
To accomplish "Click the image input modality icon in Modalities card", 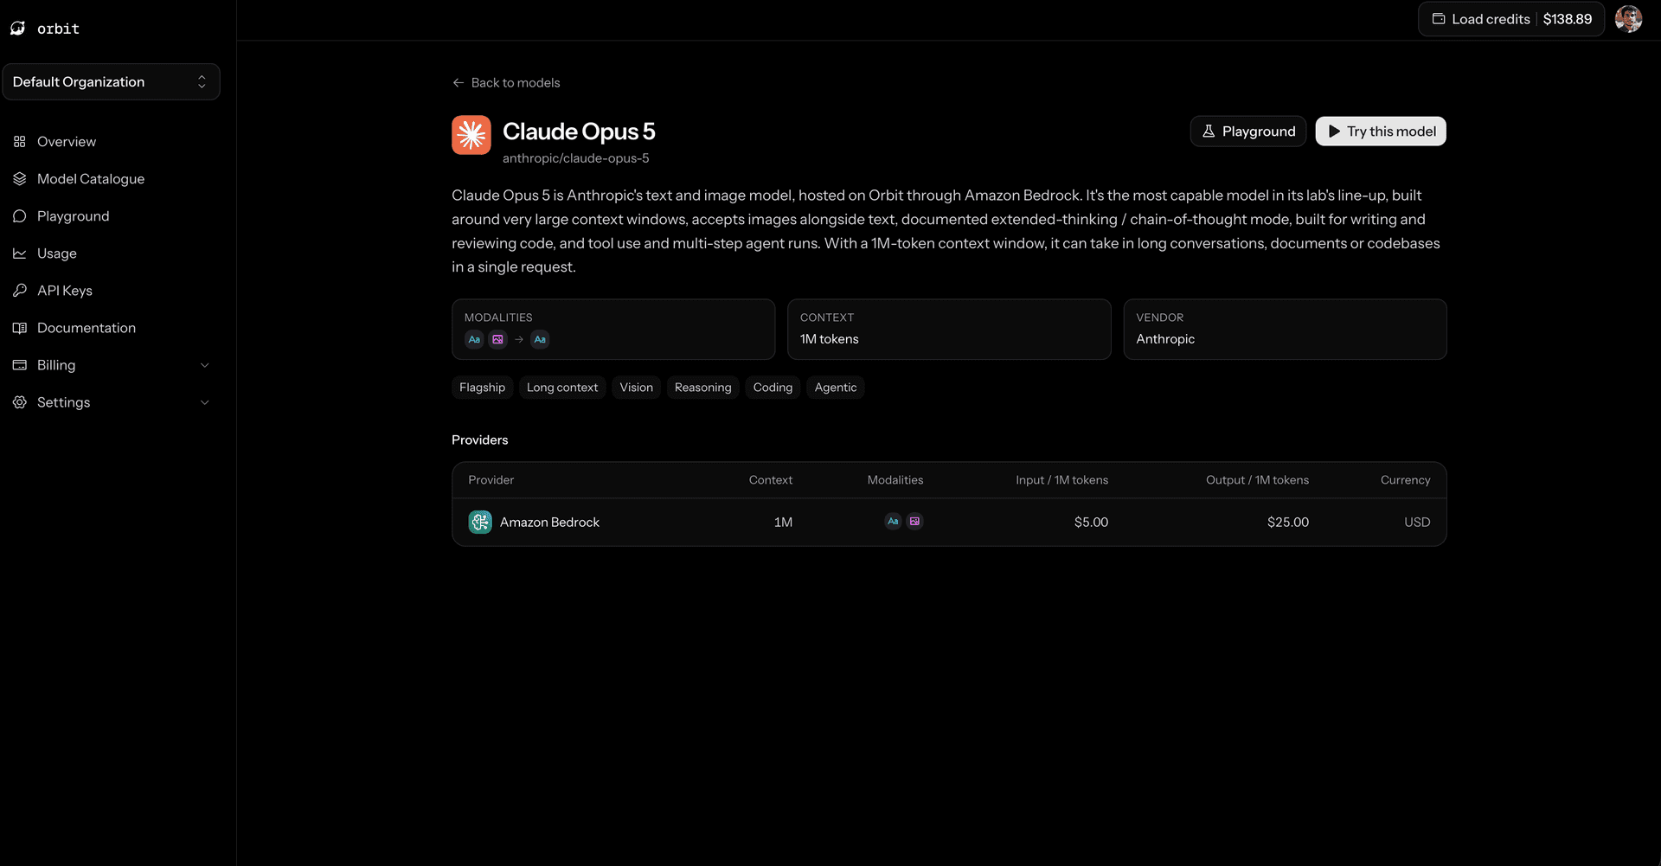I will coord(497,339).
